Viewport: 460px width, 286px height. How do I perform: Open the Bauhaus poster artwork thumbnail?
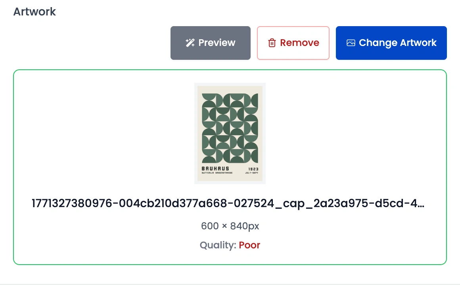click(x=230, y=133)
